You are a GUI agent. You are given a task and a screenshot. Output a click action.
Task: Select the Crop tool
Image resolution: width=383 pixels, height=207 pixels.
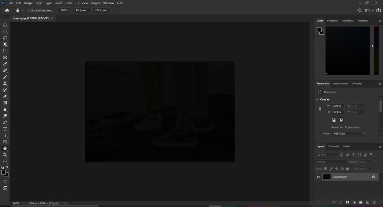click(x=5, y=51)
